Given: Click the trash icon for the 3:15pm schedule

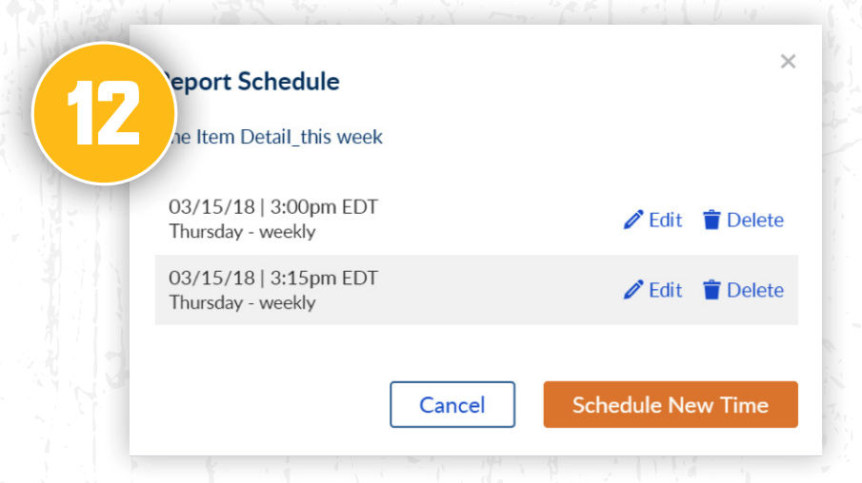Looking at the screenshot, I should click(712, 290).
